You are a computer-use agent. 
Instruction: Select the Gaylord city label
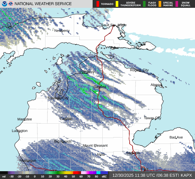(x=100, y=87)
